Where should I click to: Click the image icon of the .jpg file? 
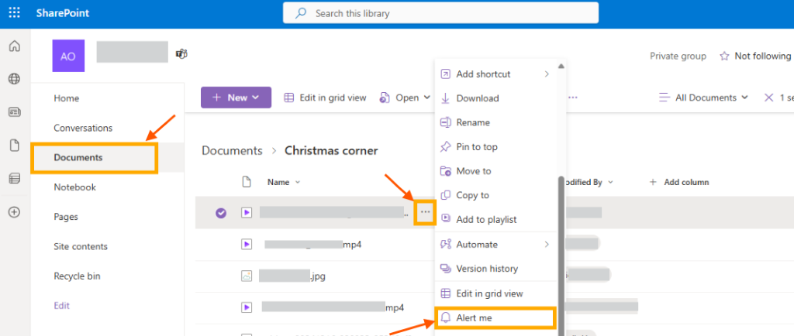247,276
